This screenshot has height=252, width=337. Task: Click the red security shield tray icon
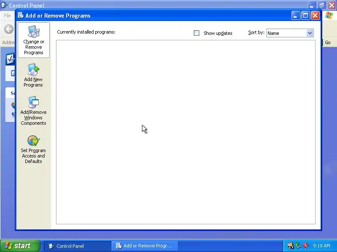tap(306, 246)
